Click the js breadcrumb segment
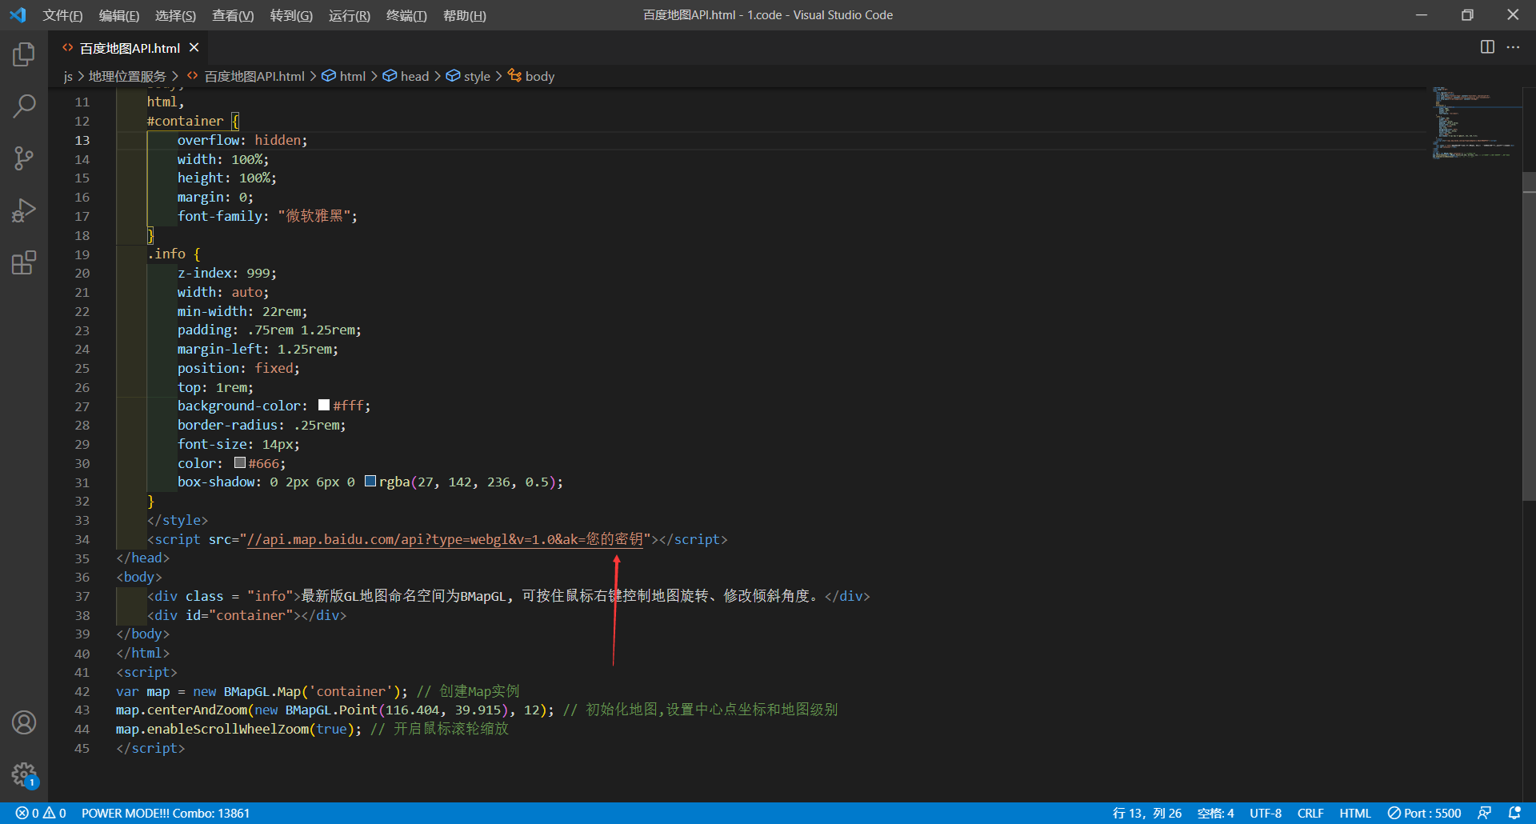Image resolution: width=1536 pixels, height=824 pixels. [x=68, y=76]
